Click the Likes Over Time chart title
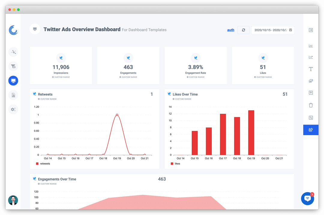Viewport: 324px width, 215px height. [185, 94]
